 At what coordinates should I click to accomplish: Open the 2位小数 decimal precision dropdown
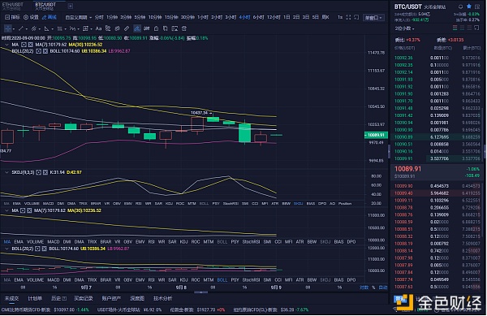click(x=404, y=28)
